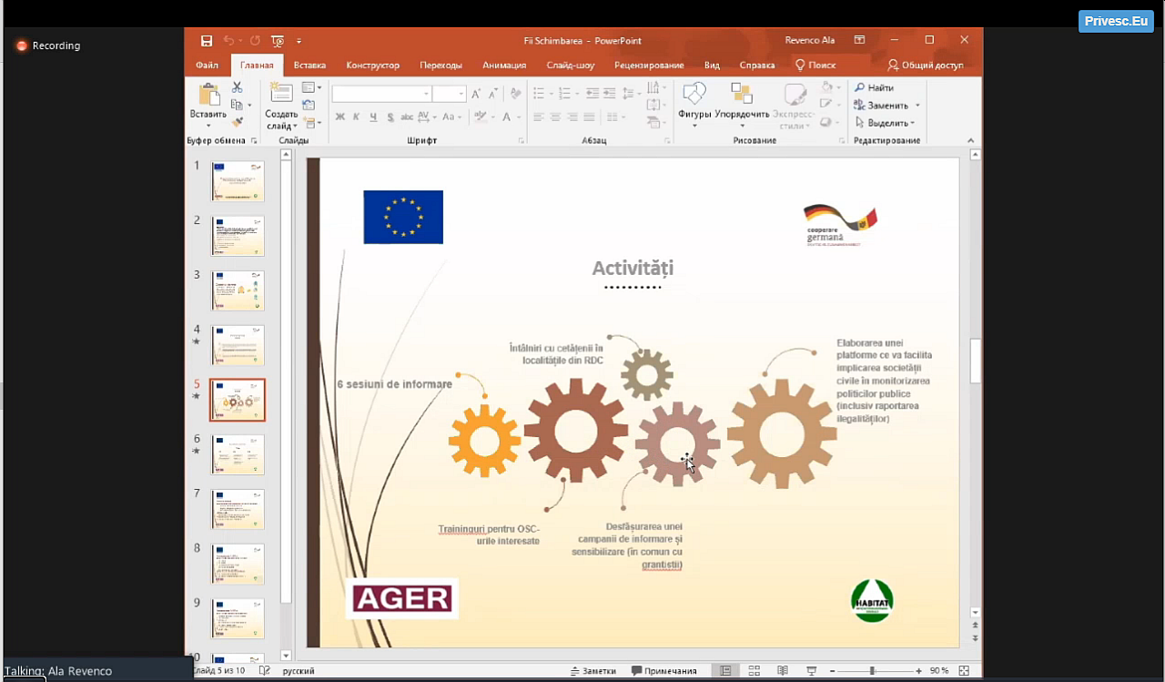Fit slide to window using the status bar icon
The image size is (1165, 682).
coord(964,671)
